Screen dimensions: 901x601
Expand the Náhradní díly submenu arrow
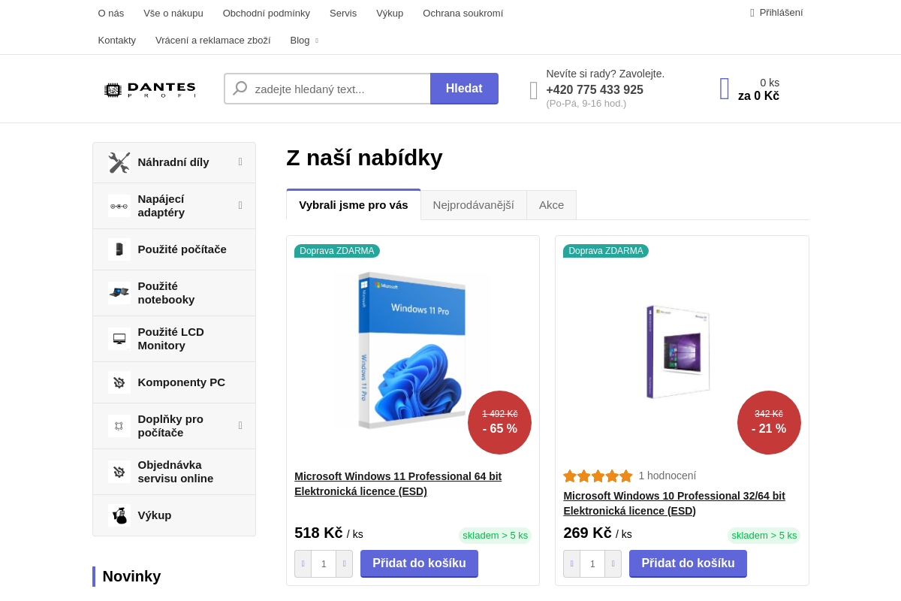click(x=240, y=162)
